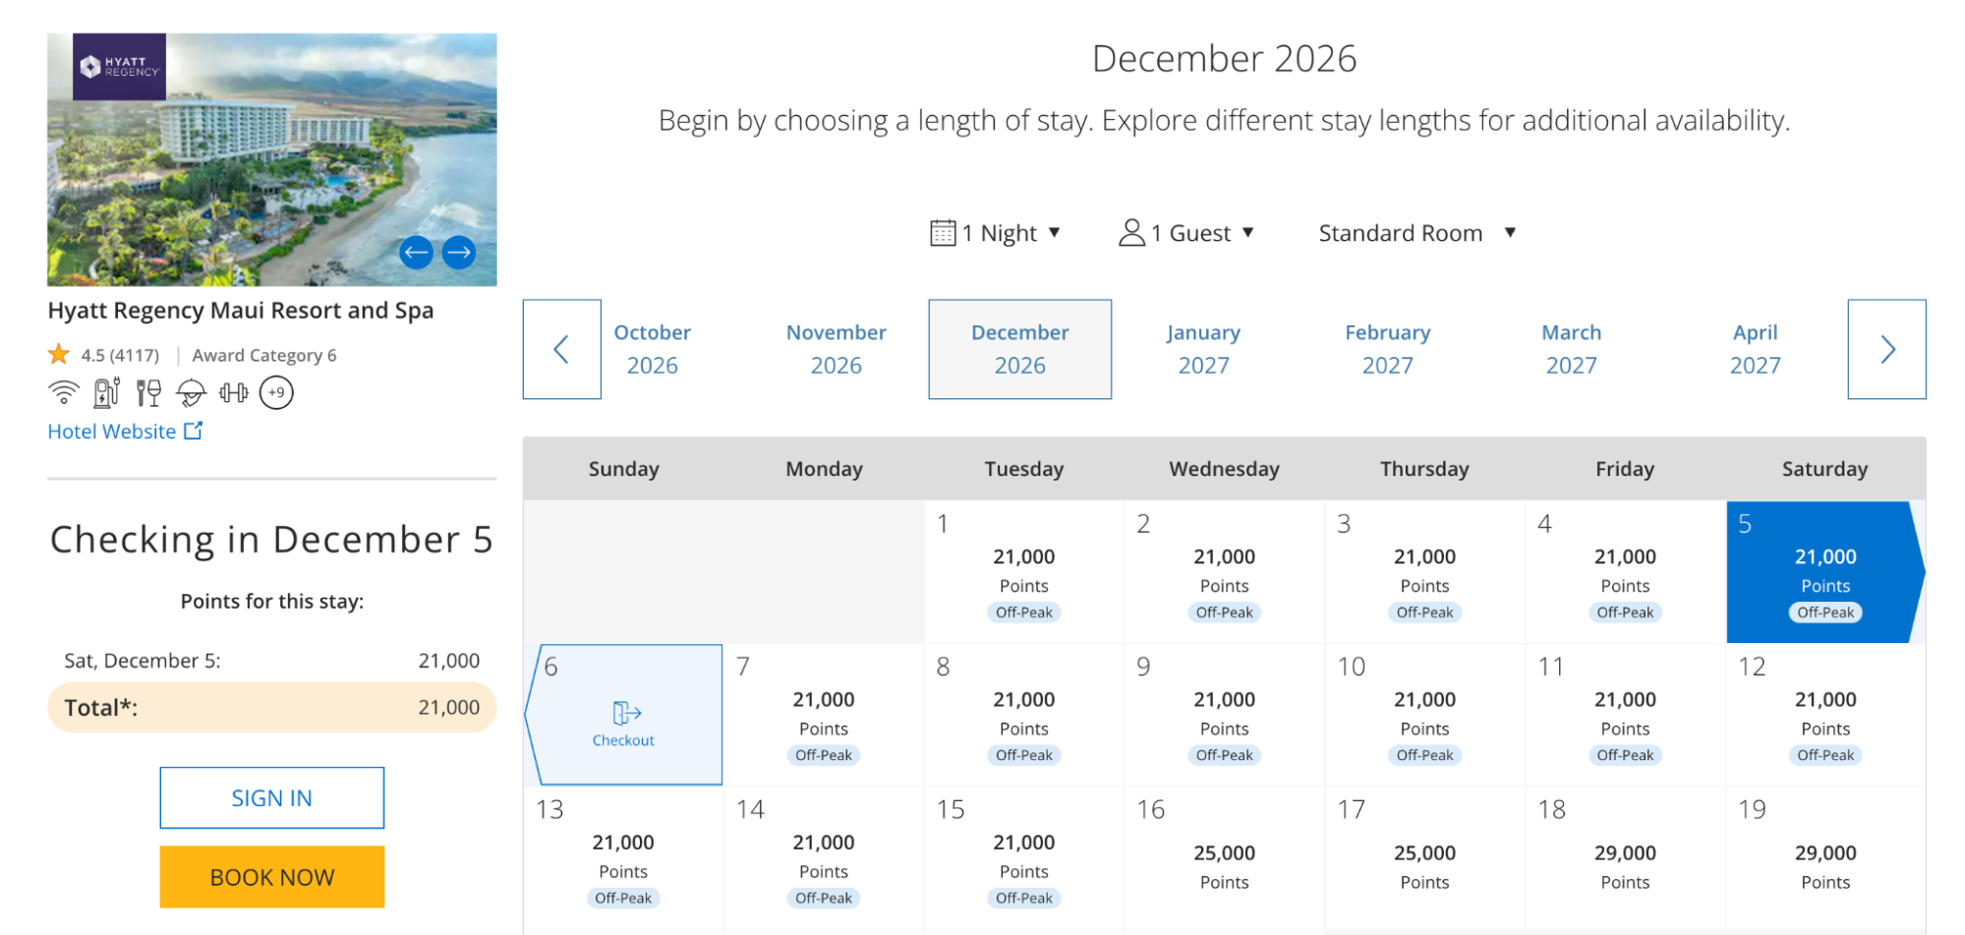Screen dimensions: 1965x935
Task: Click the checkout icon on December 6
Action: [x=625, y=713]
